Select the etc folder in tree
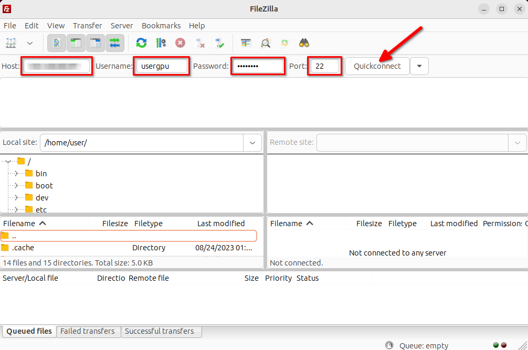Image resolution: width=528 pixels, height=350 pixels. coord(36,209)
